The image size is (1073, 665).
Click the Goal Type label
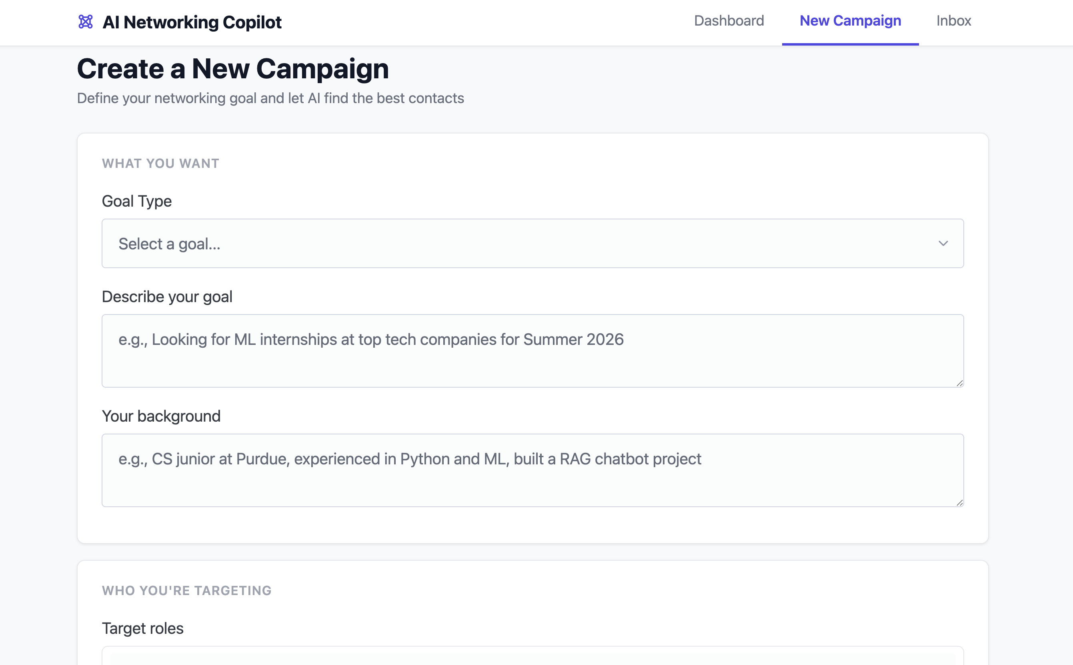click(136, 201)
